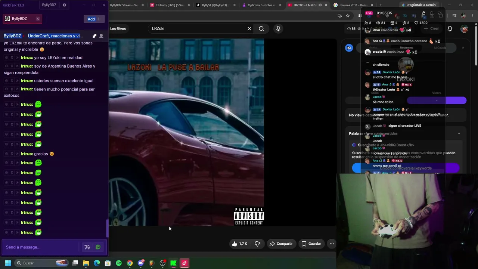Open the 7TV emote picker in KickTalk
The image size is (478, 269).
[x=87, y=247]
